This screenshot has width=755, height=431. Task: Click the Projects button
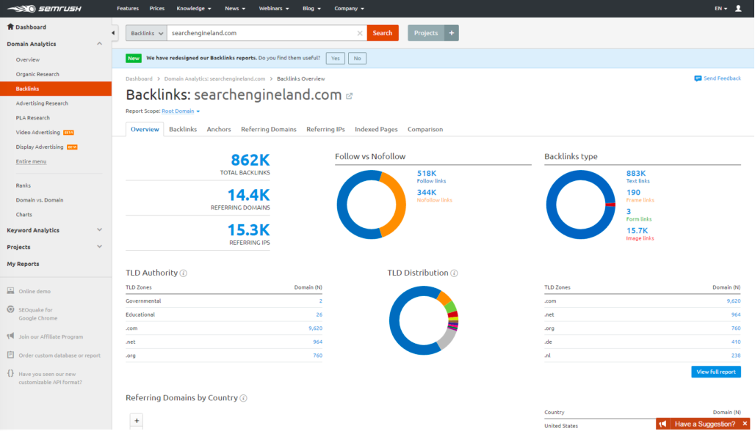tap(426, 33)
